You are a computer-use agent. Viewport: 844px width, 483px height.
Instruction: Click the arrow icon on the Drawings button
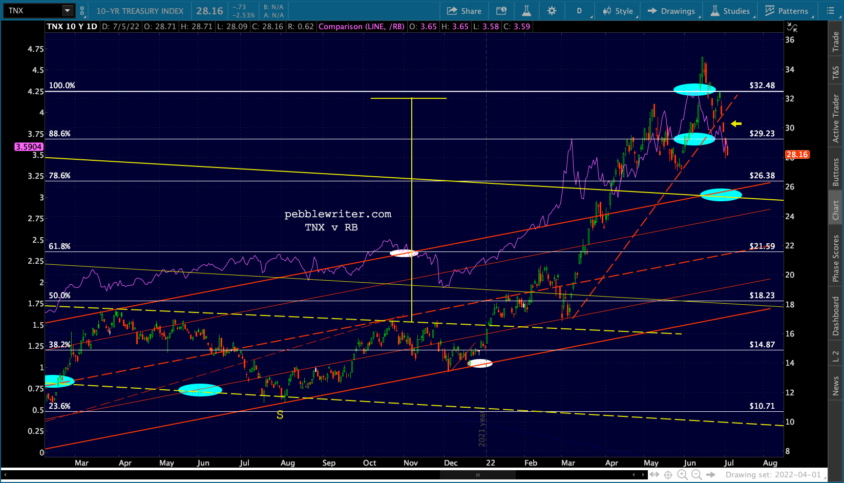point(652,11)
